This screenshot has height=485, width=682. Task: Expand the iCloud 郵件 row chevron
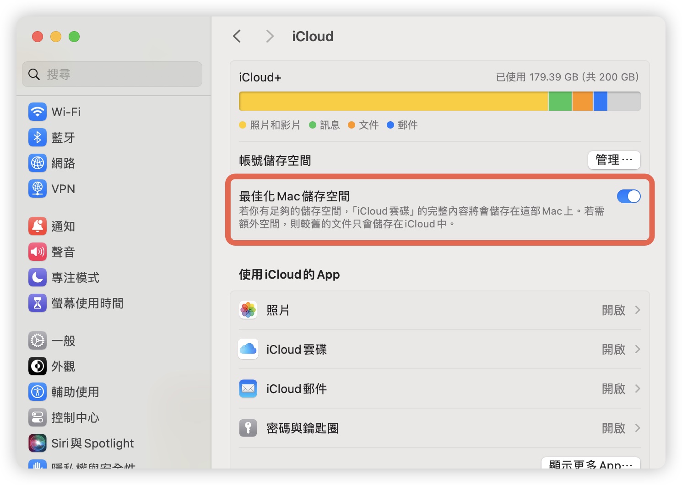[638, 389]
